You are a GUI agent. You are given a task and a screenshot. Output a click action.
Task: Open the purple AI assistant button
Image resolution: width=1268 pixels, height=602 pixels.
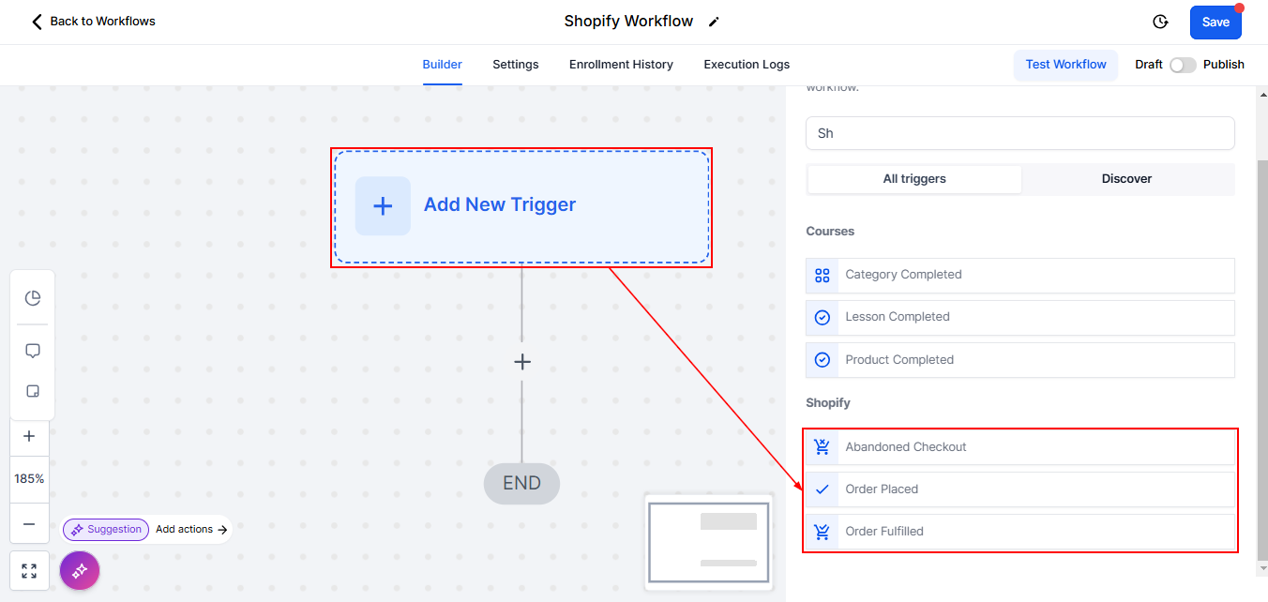(x=80, y=570)
